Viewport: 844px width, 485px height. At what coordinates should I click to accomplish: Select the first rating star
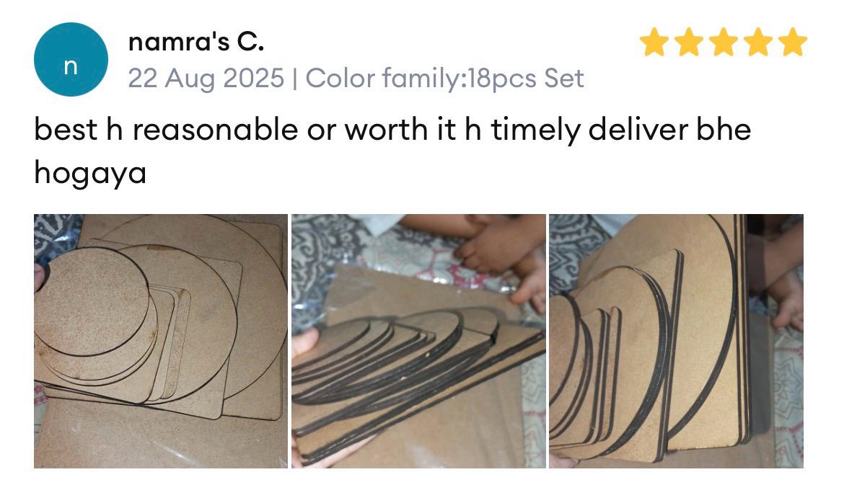pyautogui.click(x=654, y=43)
